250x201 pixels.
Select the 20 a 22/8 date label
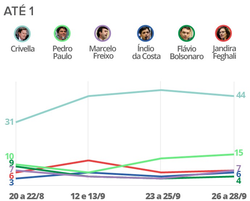(26, 196)
